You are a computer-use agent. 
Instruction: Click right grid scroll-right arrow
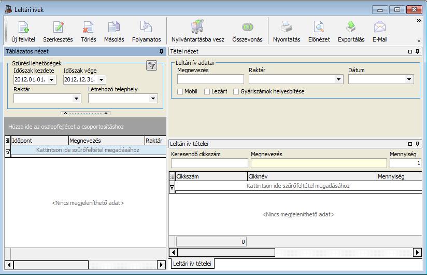(417, 252)
